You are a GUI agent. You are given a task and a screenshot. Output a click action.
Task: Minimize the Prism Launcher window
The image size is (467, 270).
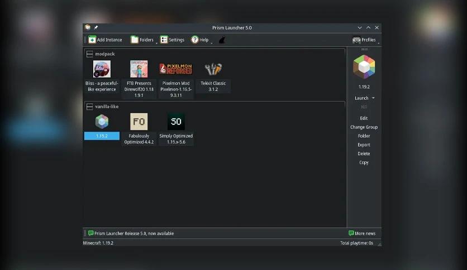pyautogui.click(x=360, y=28)
